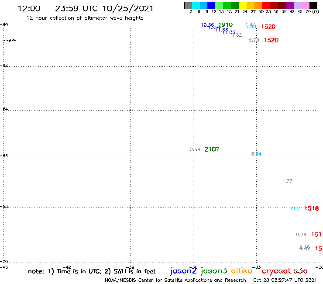Click the blue 10.66 wave height value
The height and width of the screenshot is (284, 323).
tap(207, 25)
